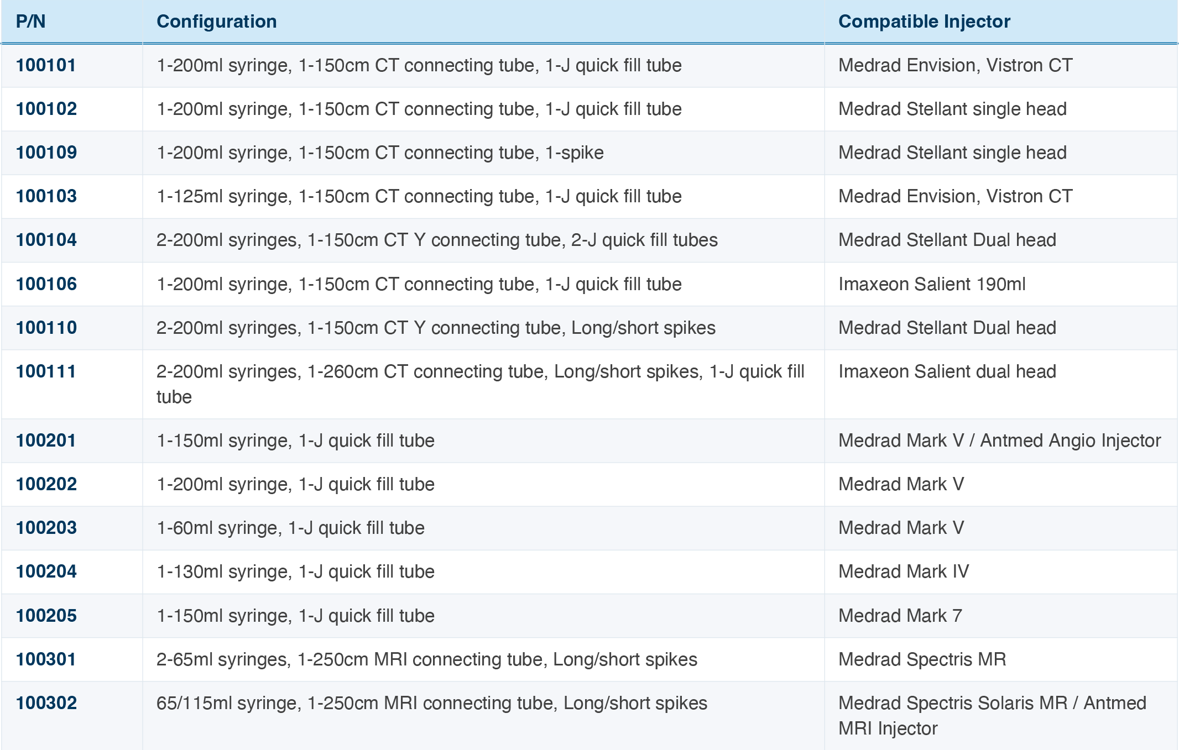Select part number 100102
Screen dimensions: 1179x750
tap(46, 109)
